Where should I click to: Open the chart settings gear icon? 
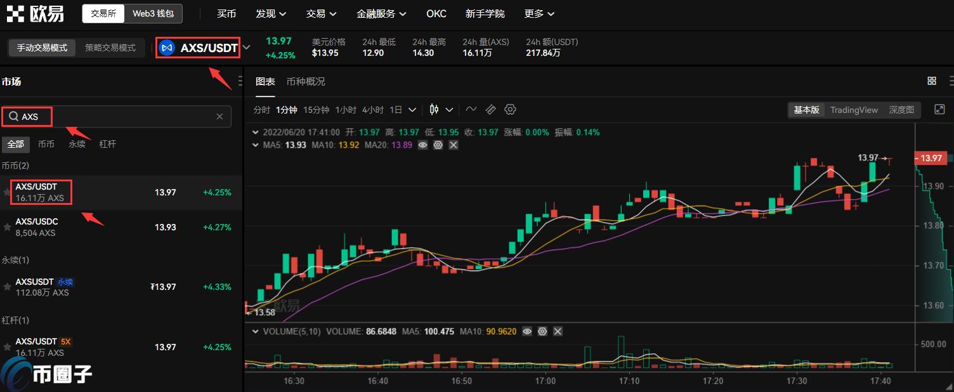pos(510,110)
